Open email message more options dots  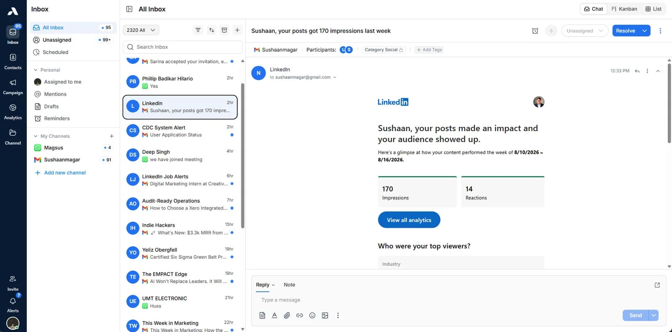(x=647, y=71)
